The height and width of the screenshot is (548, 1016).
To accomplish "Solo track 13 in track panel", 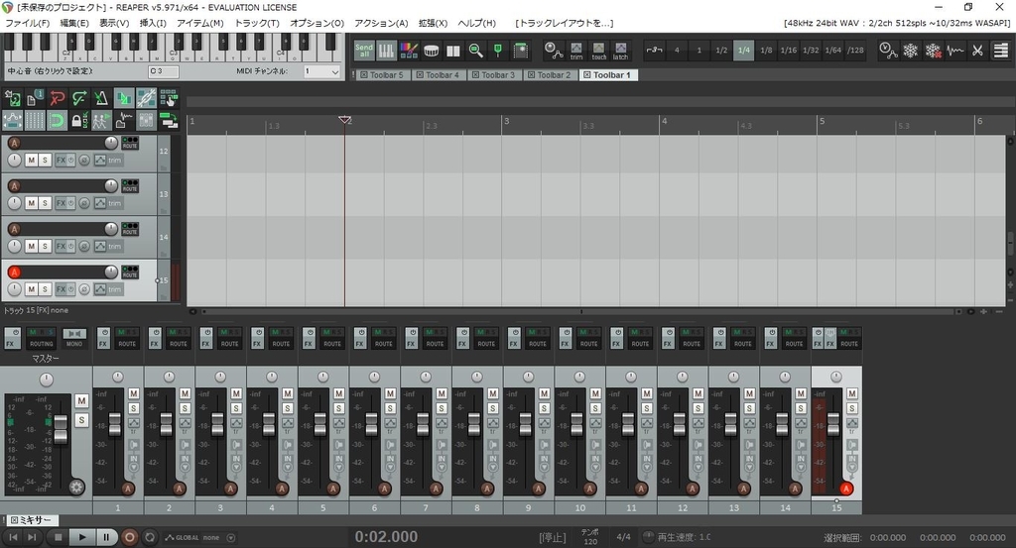I will (x=45, y=203).
